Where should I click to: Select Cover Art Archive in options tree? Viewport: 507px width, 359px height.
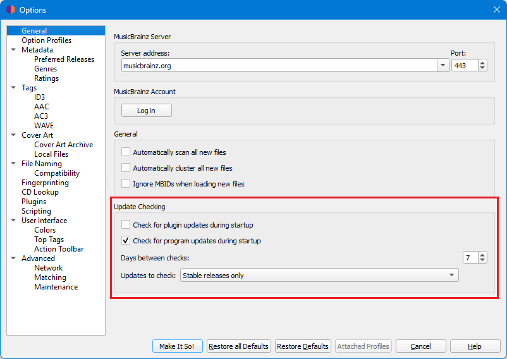coord(63,145)
